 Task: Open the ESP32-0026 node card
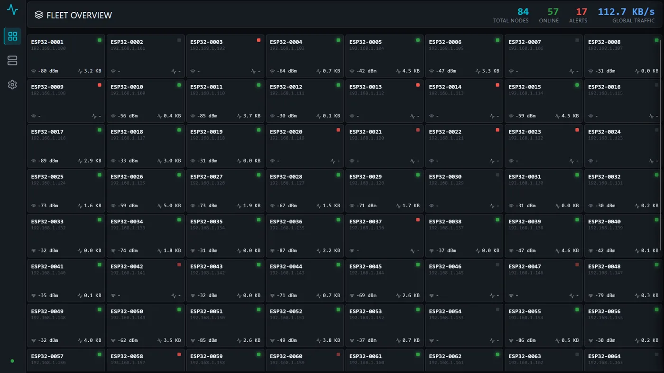coord(146,191)
